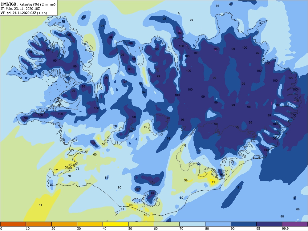The width and height of the screenshot is (308, 231).
Task: Select the 50–60 pale yellow legend swatch
Action: 141,224
